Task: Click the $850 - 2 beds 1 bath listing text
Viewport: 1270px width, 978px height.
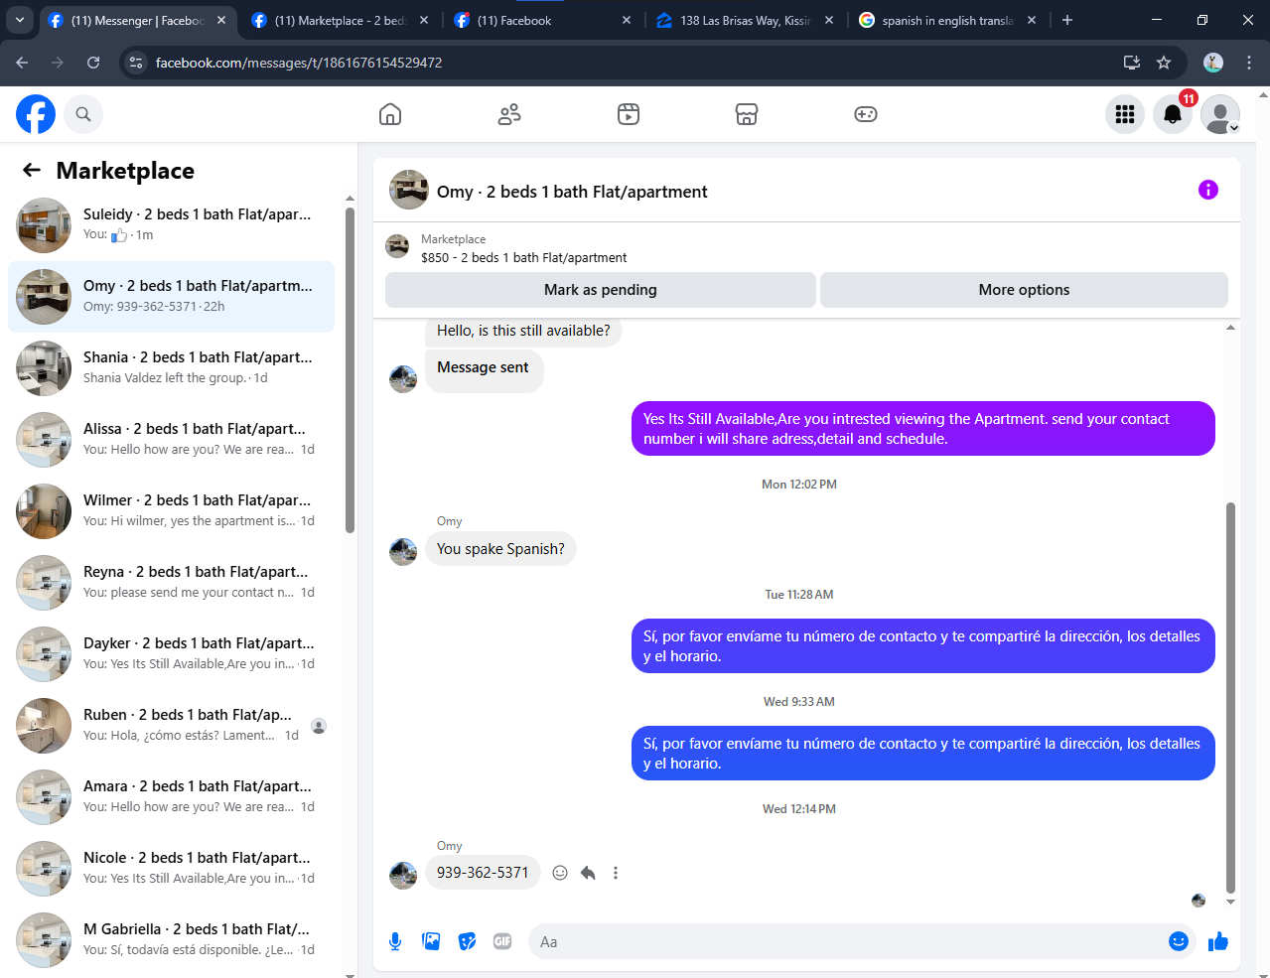Action: [x=523, y=257]
